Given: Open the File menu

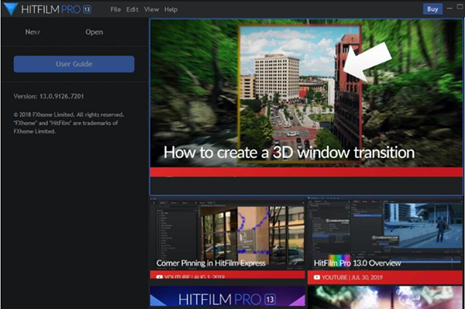Looking at the screenshot, I should pos(115,9).
